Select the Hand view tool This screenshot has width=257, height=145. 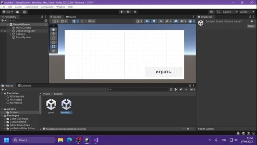53,29
